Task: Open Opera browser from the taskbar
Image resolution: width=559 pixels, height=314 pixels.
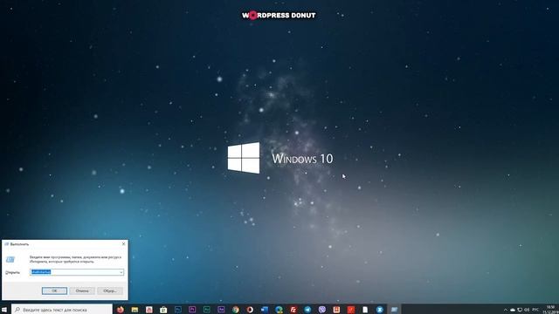Action: (250, 310)
